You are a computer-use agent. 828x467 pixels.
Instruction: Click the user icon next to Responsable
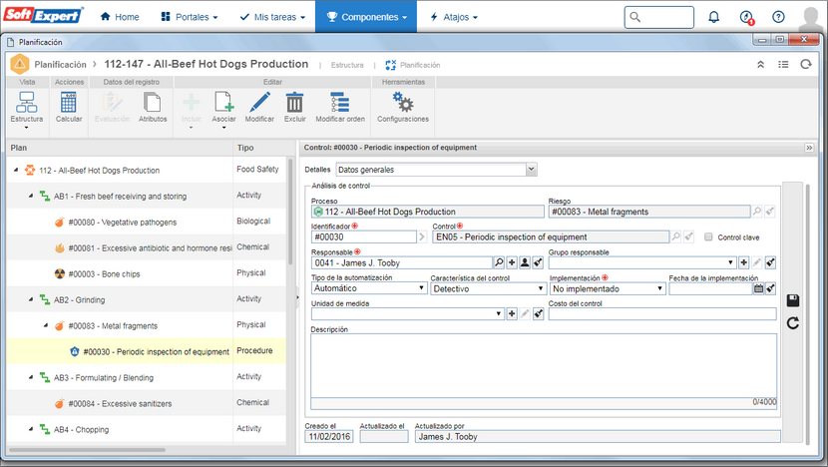coord(525,262)
